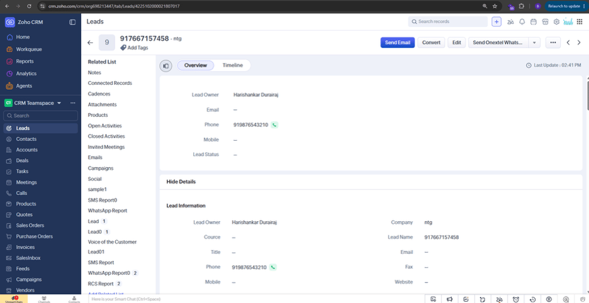Image resolution: width=589 pixels, height=303 pixels.
Task: Expand the CRM Teamspace dropdown
Action: (x=59, y=103)
